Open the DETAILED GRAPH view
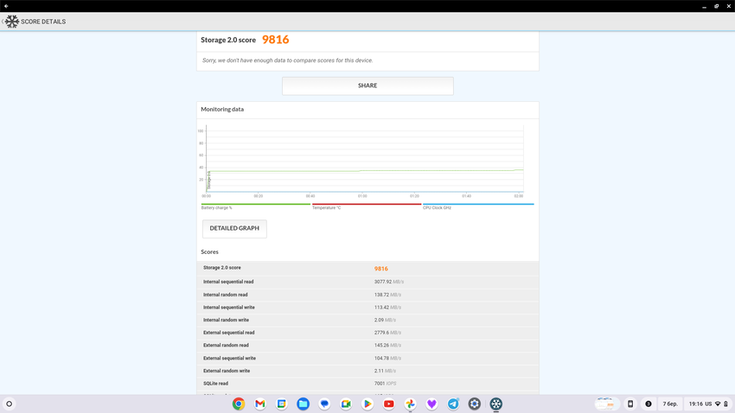The width and height of the screenshot is (735, 413). click(x=234, y=228)
